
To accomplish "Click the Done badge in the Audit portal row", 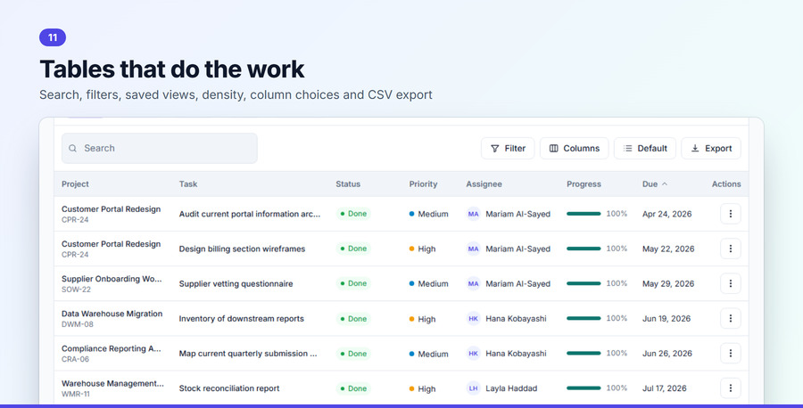I will pyautogui.click(x=353, y=214).
